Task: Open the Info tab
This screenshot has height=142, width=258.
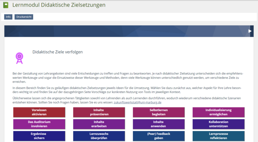Action: point(8,17)
